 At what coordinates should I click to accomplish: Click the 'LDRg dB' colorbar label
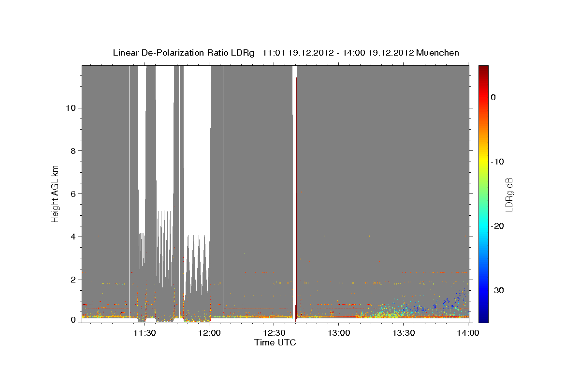509,194
